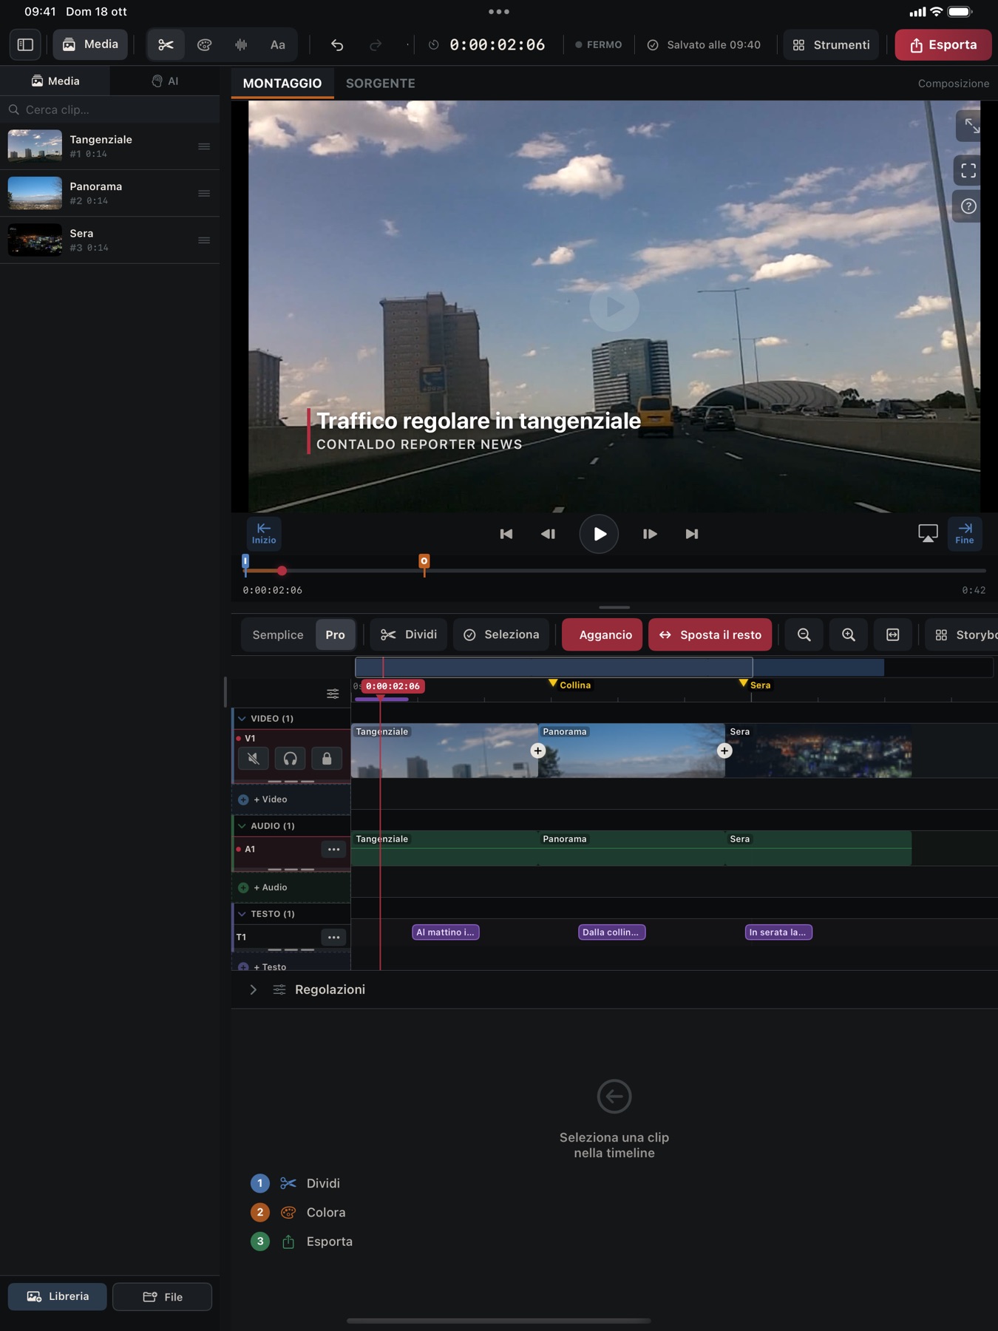The width and height of the screenshot is (998, 1331).
Task: Toggle V1 headphones solo
Action: [x=290, y=759]
